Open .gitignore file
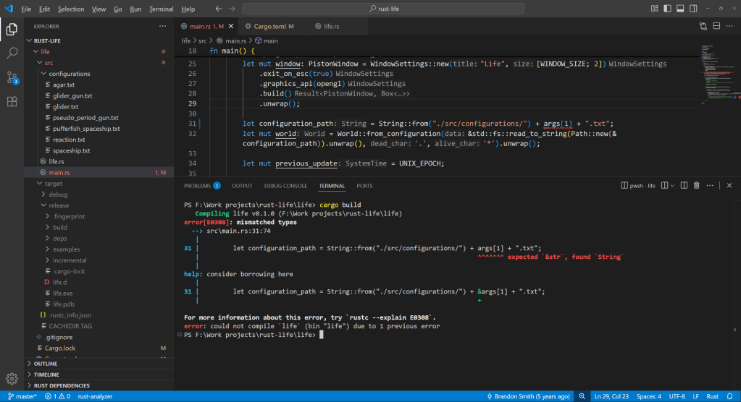This screenshot has height=402, width=741. [99, 337]
